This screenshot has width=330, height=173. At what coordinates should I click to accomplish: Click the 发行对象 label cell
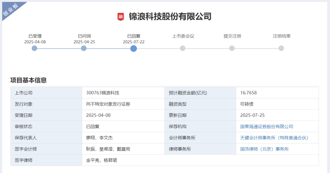[x=46, y=104]
